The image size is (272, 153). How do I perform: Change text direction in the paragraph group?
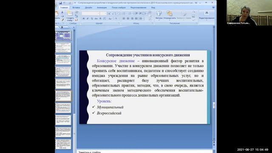pos(150,12)
